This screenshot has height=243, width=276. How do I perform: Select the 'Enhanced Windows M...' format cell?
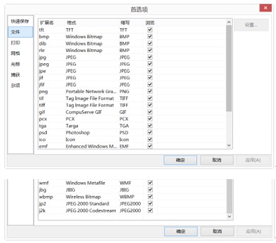pos(91,147)
